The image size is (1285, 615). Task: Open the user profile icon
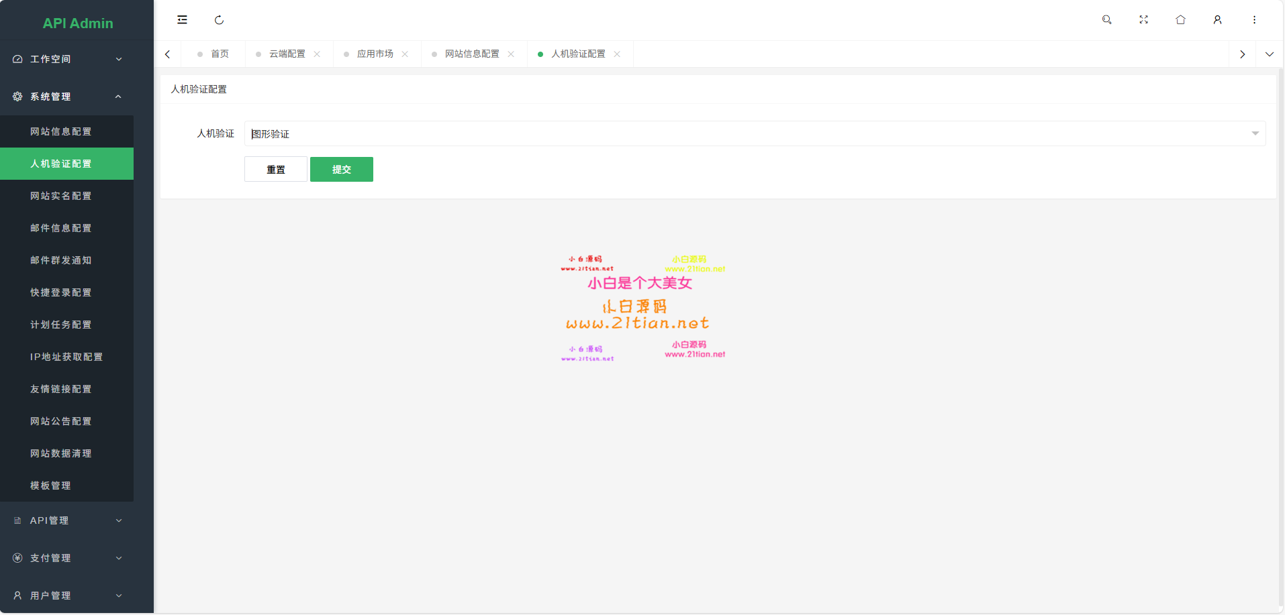click(x=1217, y=20)
